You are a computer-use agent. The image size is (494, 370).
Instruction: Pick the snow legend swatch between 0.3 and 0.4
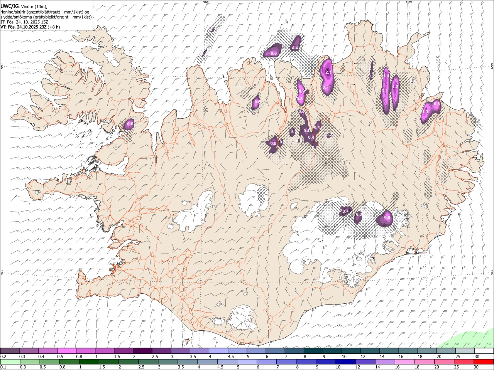[29, 351]
